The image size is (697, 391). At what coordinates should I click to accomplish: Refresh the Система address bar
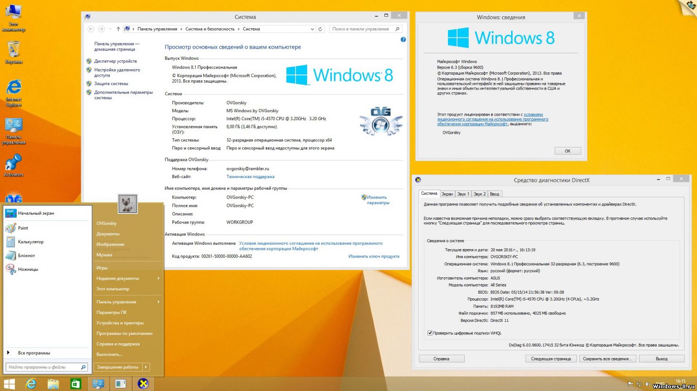pyautogui.click(x=320, y=29)
